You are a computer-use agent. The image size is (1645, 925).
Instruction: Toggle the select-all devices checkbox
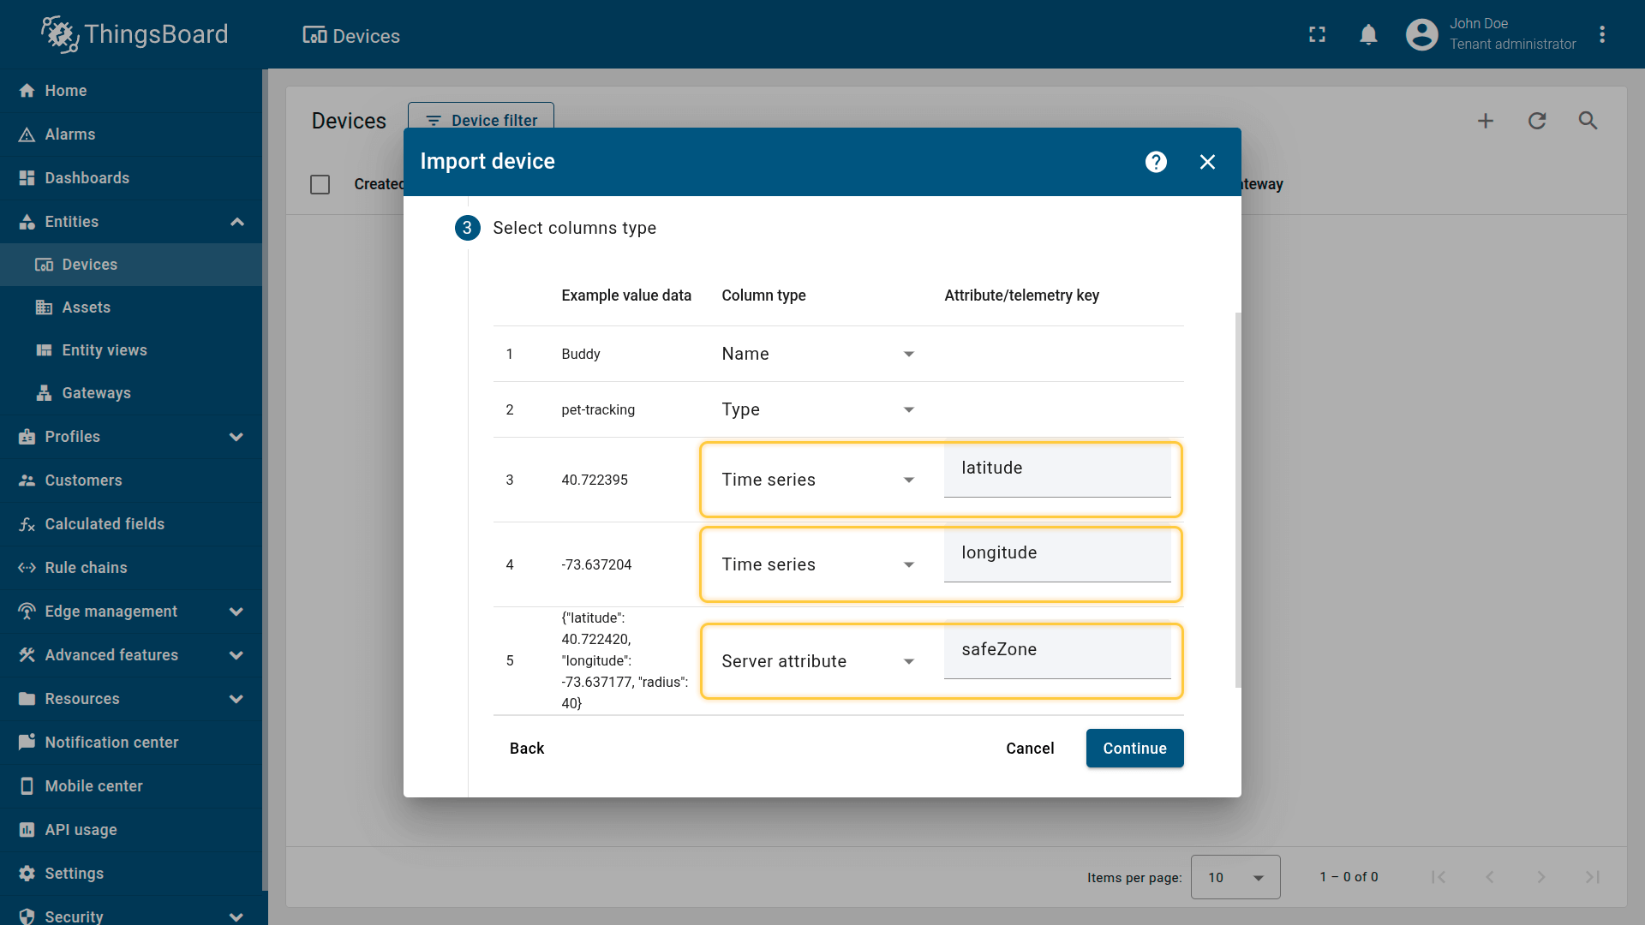click(320, 184)
